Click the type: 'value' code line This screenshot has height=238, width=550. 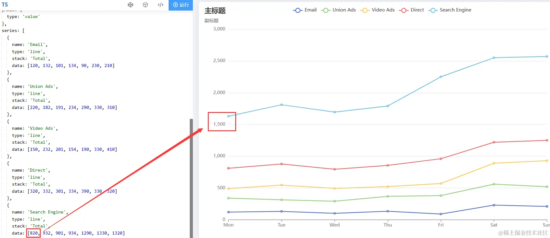23,16
